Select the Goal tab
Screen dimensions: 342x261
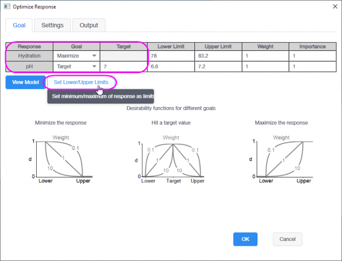coord(19,25)
